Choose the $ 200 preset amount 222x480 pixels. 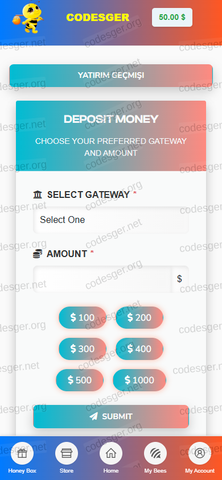[139, 318]
